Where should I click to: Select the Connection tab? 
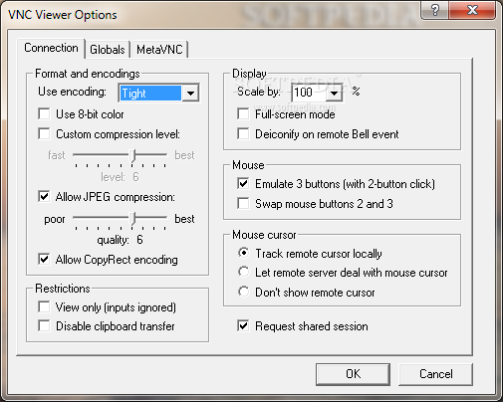(51, 48)
